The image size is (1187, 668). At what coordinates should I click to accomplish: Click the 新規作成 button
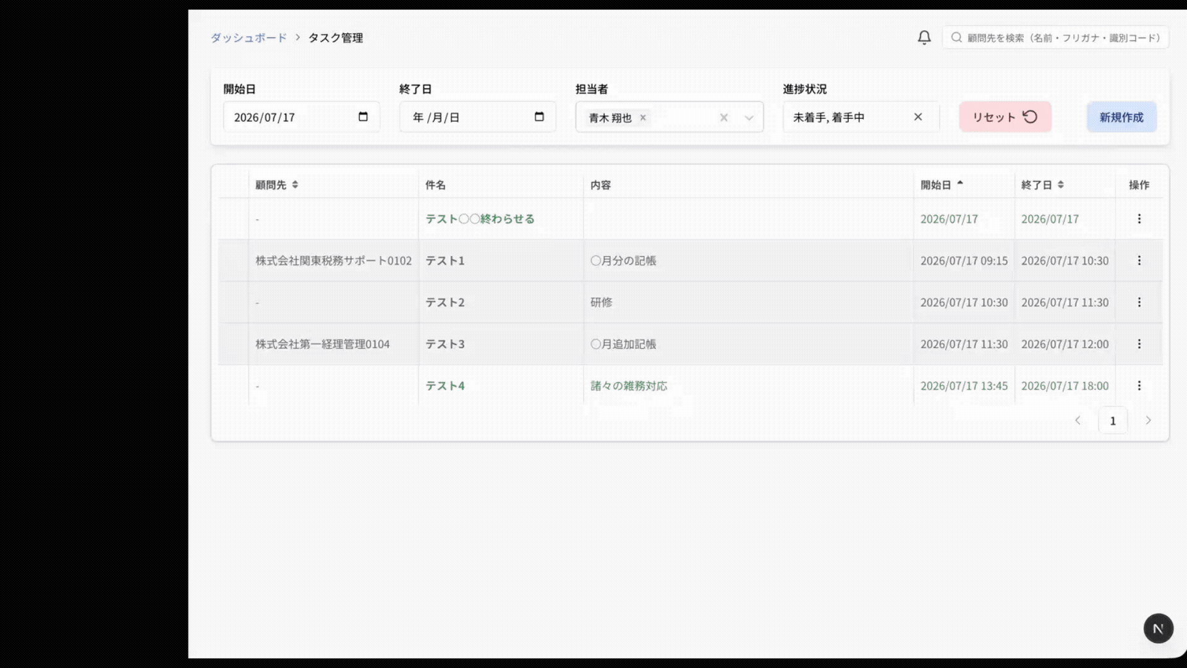tap(1121, 117)
